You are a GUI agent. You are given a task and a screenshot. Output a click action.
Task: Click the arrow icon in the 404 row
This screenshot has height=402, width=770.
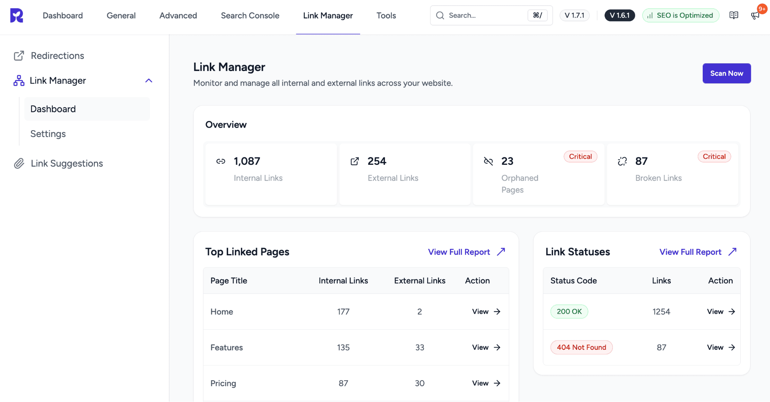(732, 347)
